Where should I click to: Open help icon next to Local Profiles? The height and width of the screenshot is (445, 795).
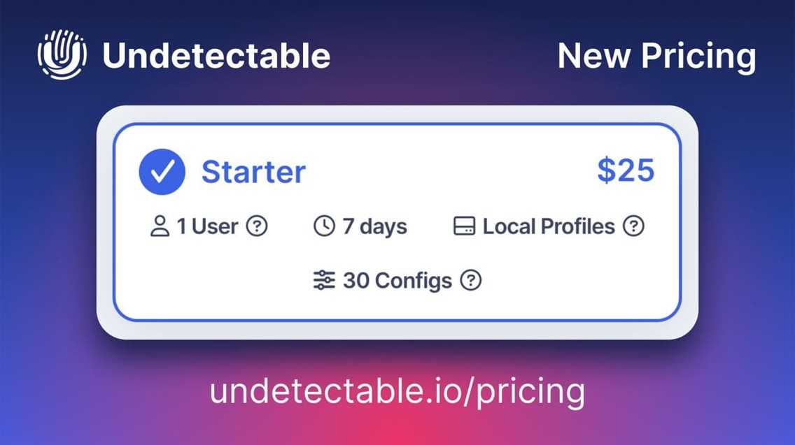(x=634, y=226)
